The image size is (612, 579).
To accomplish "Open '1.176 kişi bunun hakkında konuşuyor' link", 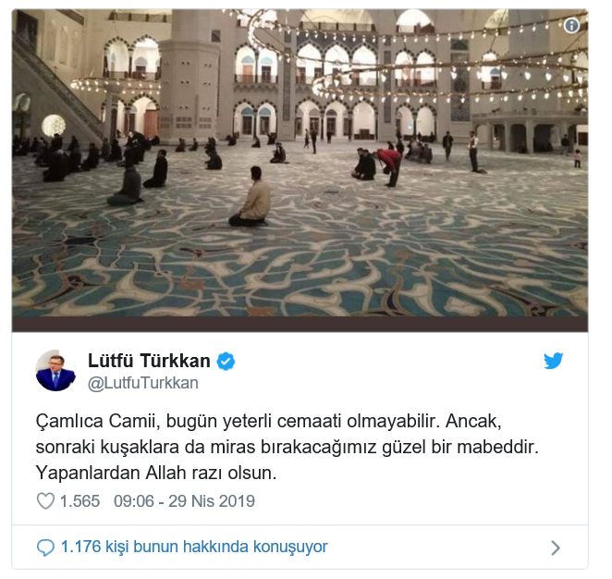I will (194, 547).
